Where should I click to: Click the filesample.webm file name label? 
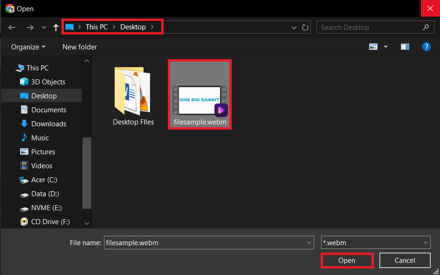[200, 122]
